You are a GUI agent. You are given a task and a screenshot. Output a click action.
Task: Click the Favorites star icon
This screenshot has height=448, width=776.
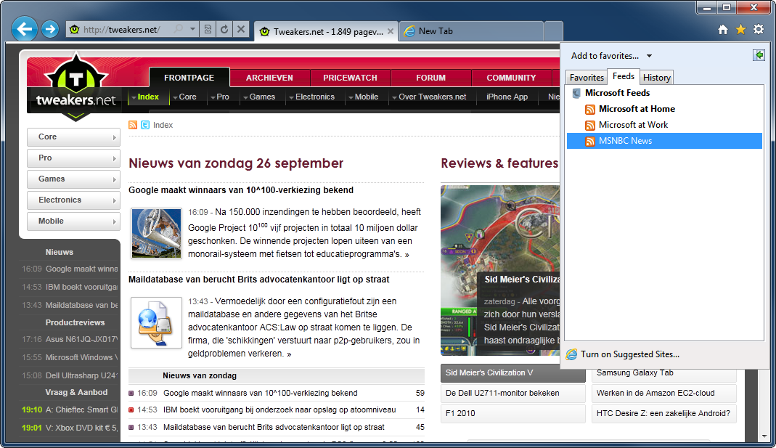point(740,30)
